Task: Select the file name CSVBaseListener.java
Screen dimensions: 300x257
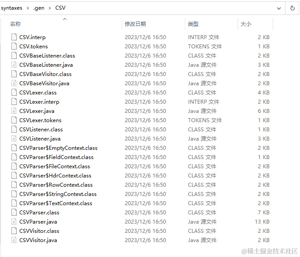Action: coord(46,65)
